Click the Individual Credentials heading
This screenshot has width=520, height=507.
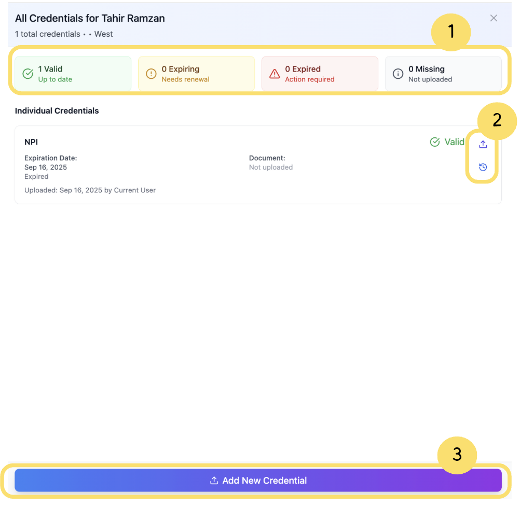(57, 110)
